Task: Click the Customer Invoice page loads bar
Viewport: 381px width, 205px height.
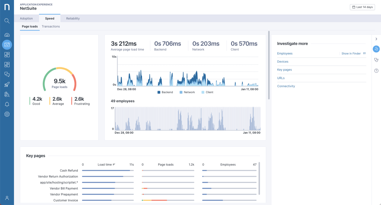Action: (168, 200)
